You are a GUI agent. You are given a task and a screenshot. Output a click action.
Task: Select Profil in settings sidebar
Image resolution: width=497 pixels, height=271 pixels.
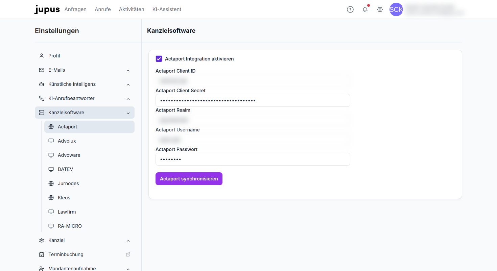pos(85,56)
